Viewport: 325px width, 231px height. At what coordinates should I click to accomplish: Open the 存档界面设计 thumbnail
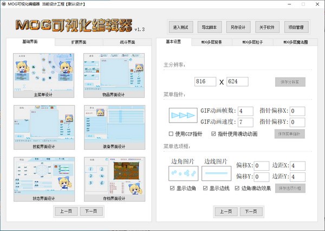[x=114, y=176]
